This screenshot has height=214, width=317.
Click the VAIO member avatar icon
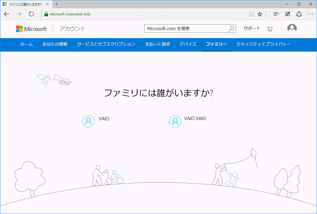tap(88, 121)
